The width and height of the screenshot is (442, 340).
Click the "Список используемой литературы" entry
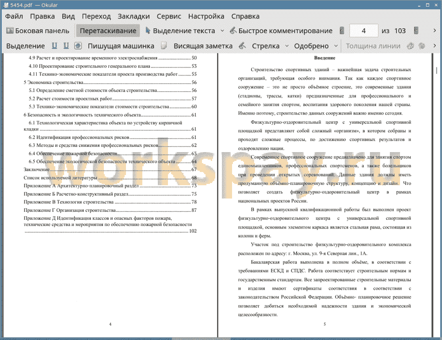[x=110, y=178]
